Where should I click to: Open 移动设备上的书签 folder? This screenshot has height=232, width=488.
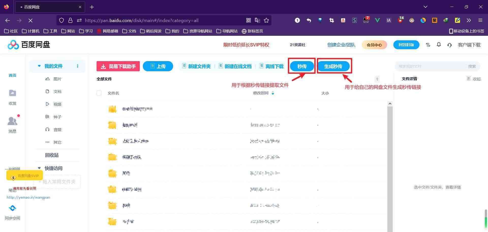[x=467, y=31]
